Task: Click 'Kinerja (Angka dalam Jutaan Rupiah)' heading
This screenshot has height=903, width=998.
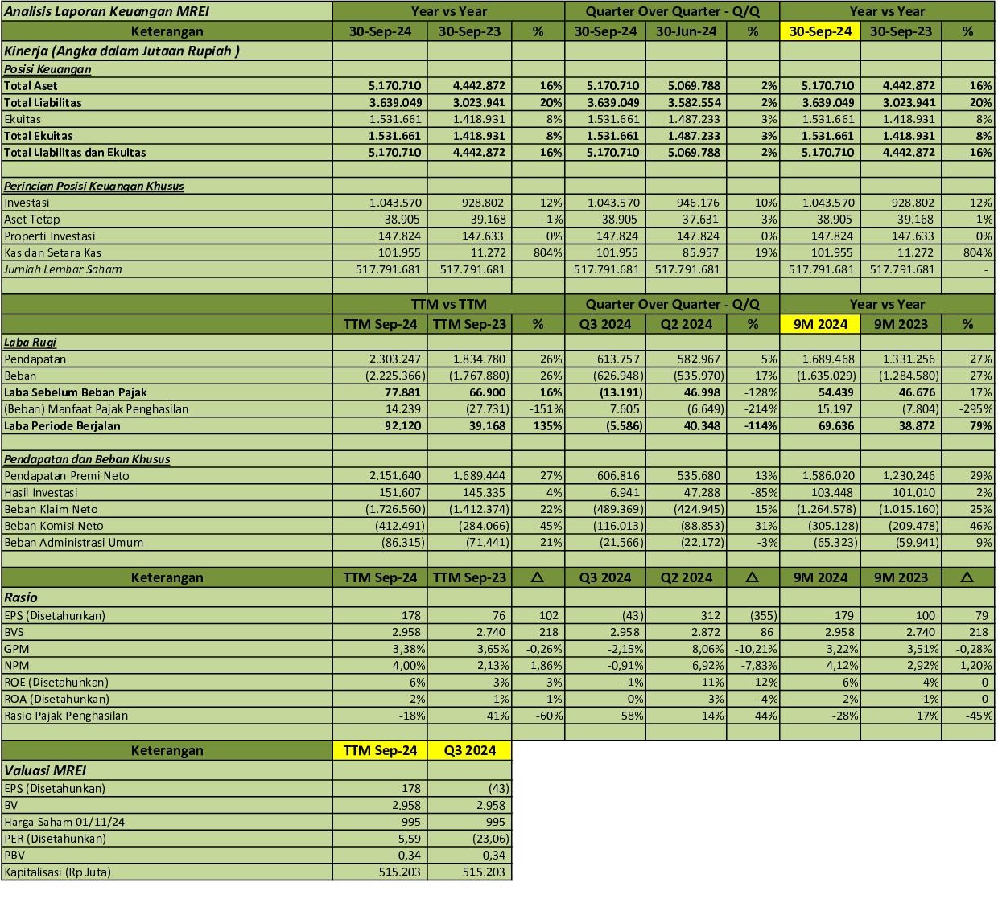Action: pos(122,51)
